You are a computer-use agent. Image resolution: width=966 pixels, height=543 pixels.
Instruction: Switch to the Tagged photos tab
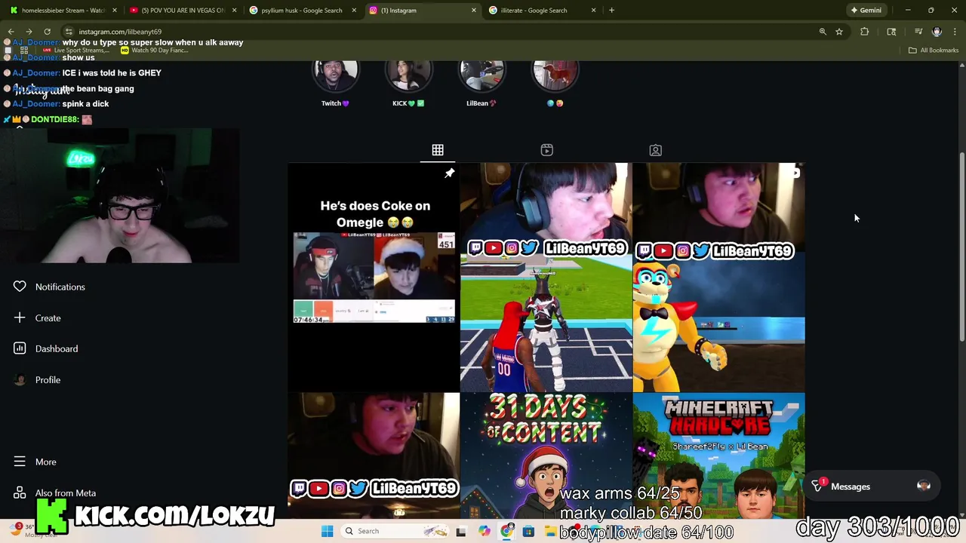[x=655, y=150]
